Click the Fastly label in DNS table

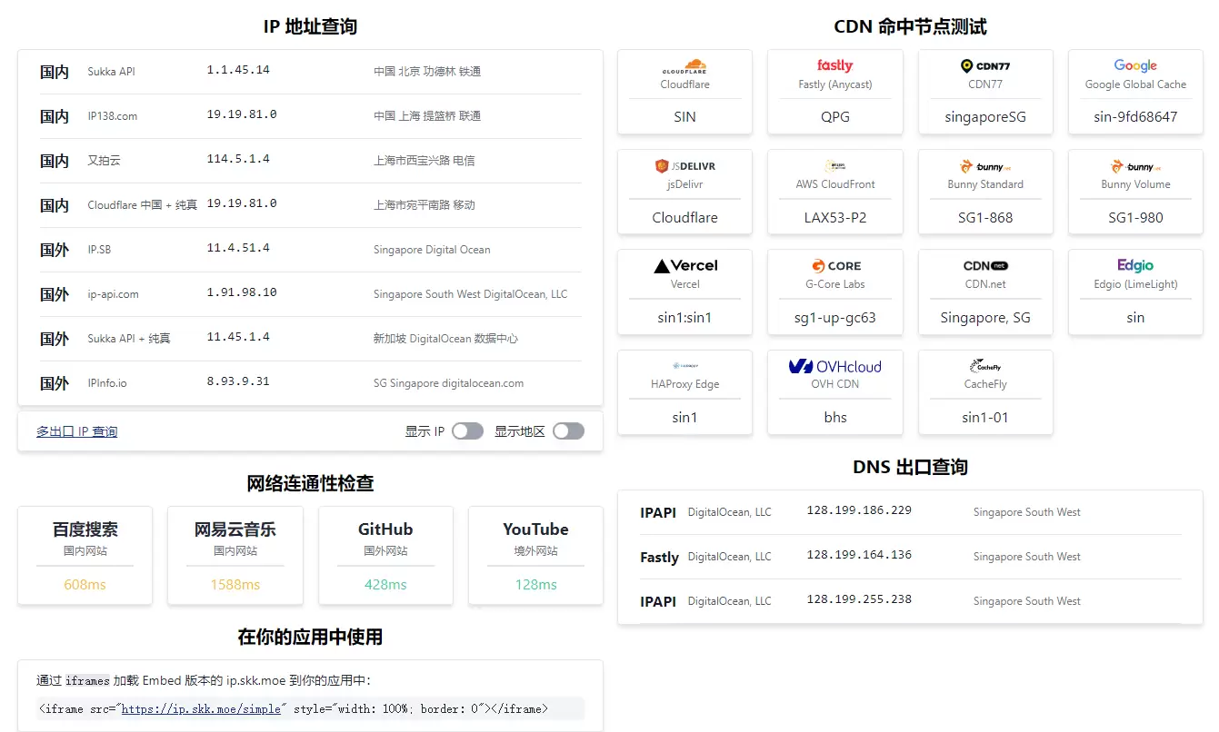659,558
